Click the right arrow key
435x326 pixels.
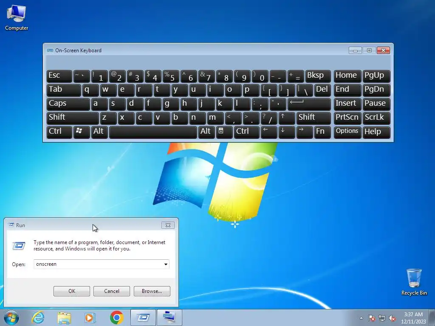[304, 132]
